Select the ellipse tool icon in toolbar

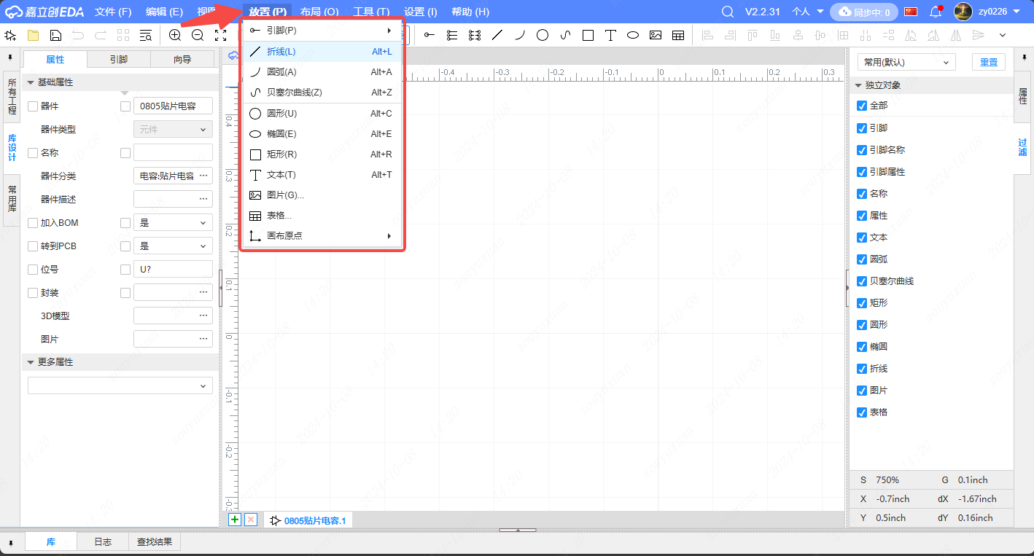(633, 35)
